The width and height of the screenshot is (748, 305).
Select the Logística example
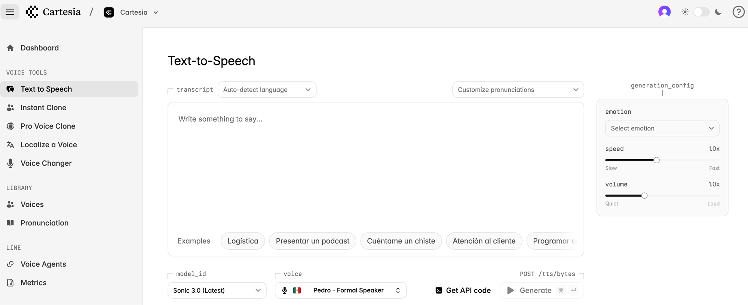pos(243,241)
